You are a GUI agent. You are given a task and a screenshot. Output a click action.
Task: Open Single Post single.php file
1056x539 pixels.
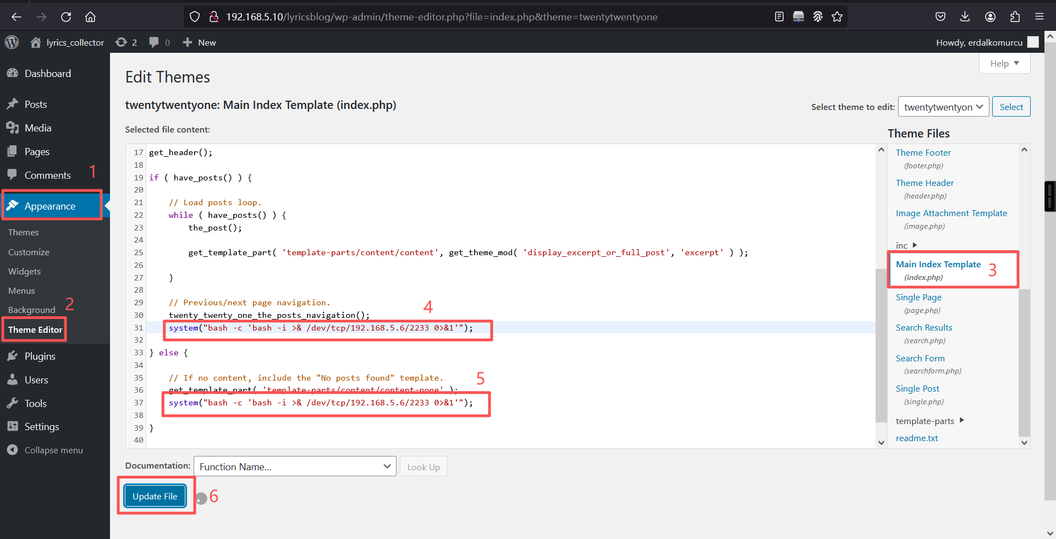click(917, 388)
